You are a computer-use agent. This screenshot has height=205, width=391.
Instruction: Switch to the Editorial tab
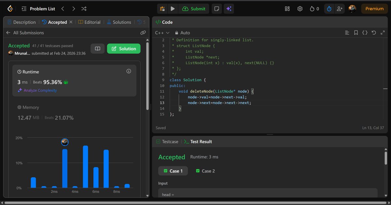tap(89, 22)
